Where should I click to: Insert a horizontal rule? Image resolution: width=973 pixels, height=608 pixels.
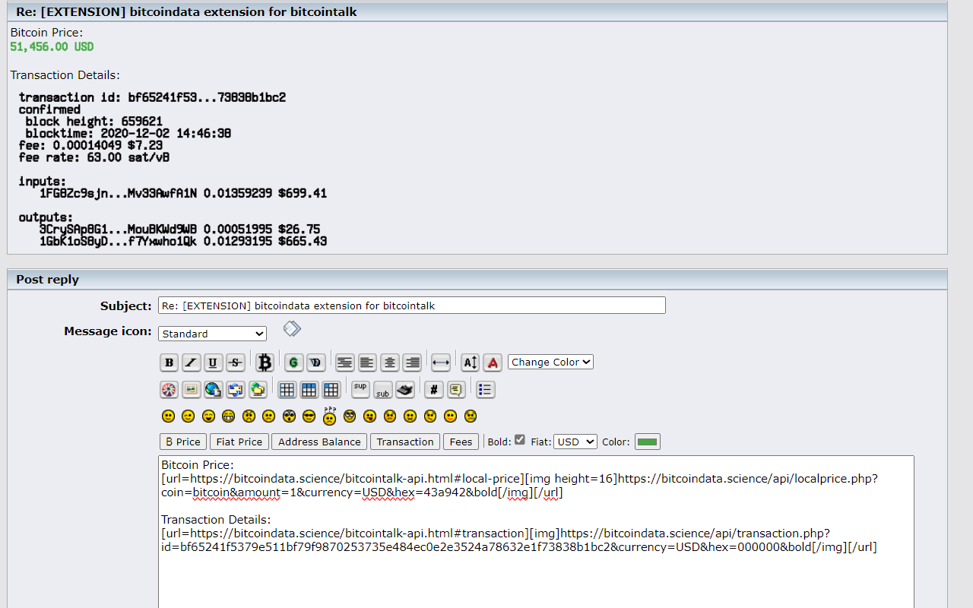[441, 363]
